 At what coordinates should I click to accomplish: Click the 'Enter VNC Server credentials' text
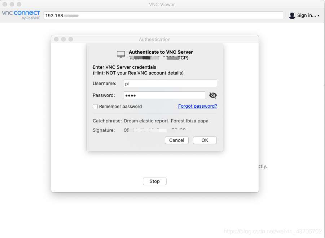tap(124, 67)
